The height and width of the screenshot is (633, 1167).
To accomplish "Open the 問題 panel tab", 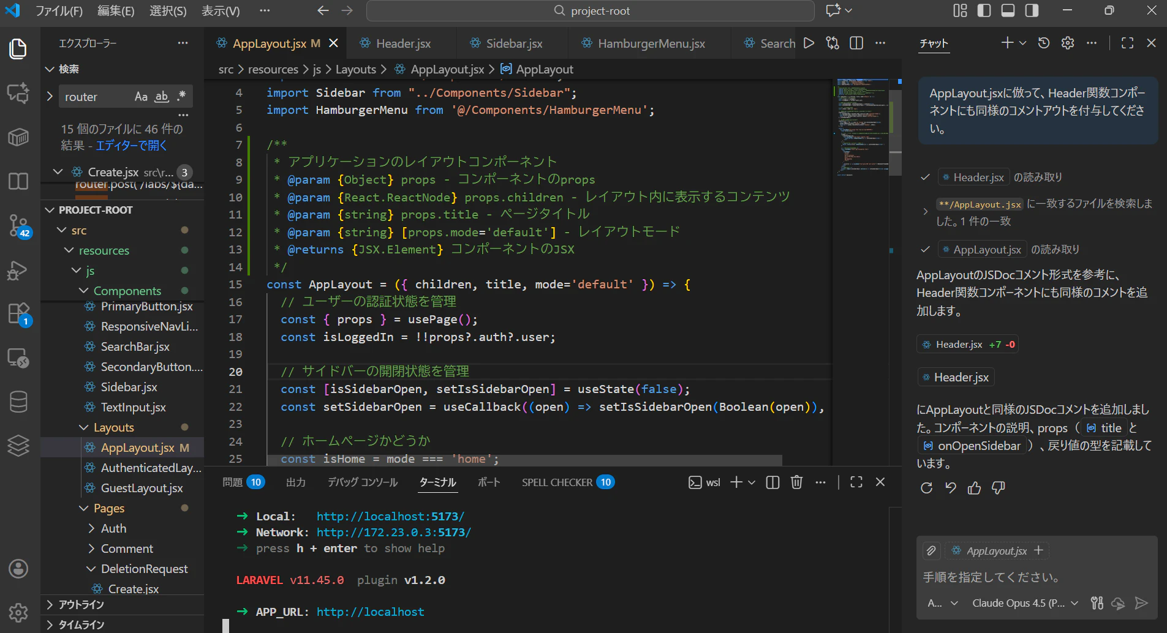I will coord(233,482).
